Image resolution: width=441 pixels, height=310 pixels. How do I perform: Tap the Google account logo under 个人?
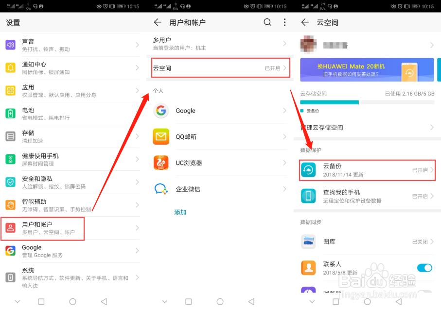(161, 111)
